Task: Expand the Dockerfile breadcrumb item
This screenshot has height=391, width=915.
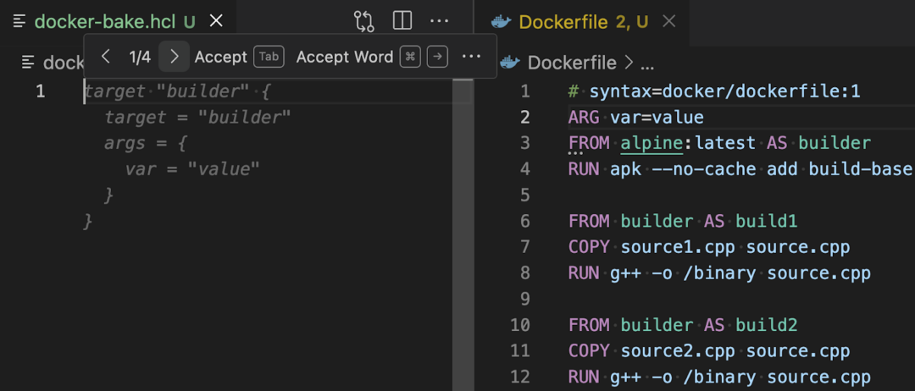Action: pos(574,62)
